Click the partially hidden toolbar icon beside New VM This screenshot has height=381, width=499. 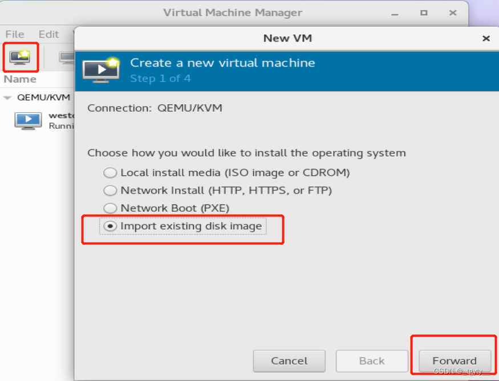coord(67,57)
